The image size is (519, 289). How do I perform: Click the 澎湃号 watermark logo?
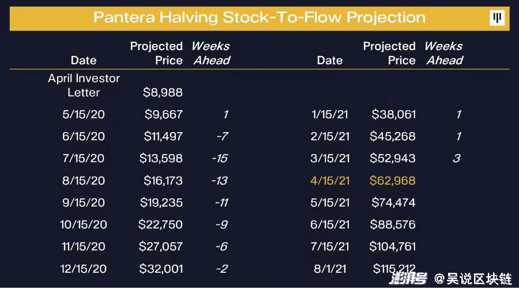408,279
